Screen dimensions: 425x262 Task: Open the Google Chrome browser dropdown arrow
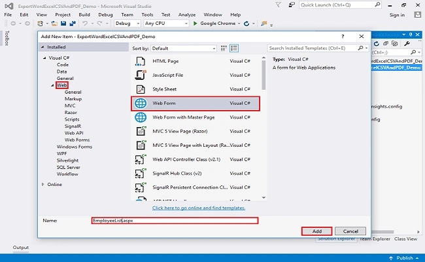tap(239, 24)
